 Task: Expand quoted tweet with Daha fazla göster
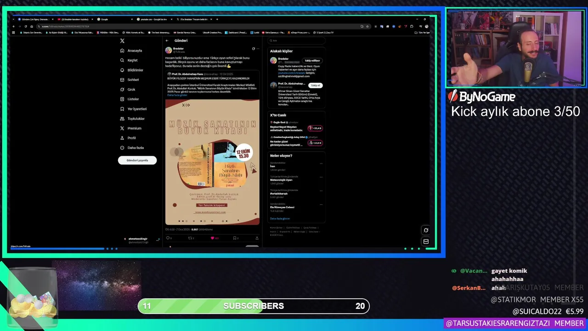pos(177,95)
